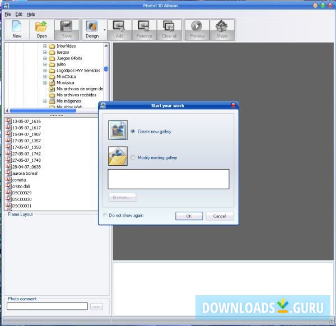This screenshot has width=336, height=326.
Task: Click the Remove photo toolbar icon
Action: pos(144,29)
